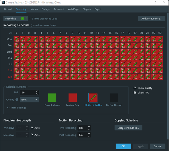Uncheck Auto for Max. days

[x=32, y=135]
